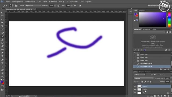Delete layer with the Layers trash icon

tap(169, 96)
